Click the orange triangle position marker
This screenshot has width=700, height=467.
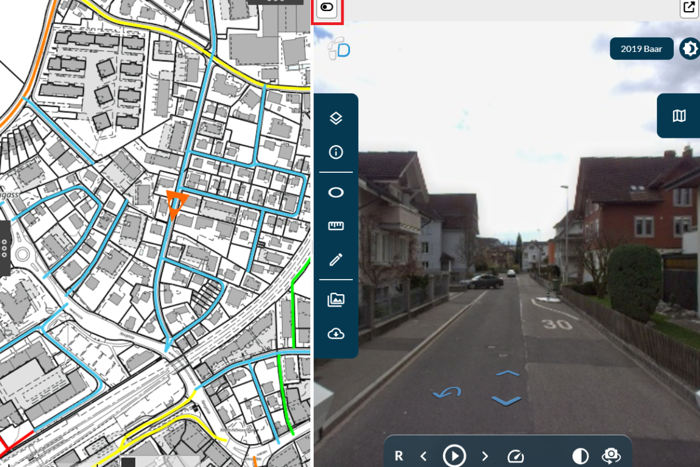[x=176, y=204]
